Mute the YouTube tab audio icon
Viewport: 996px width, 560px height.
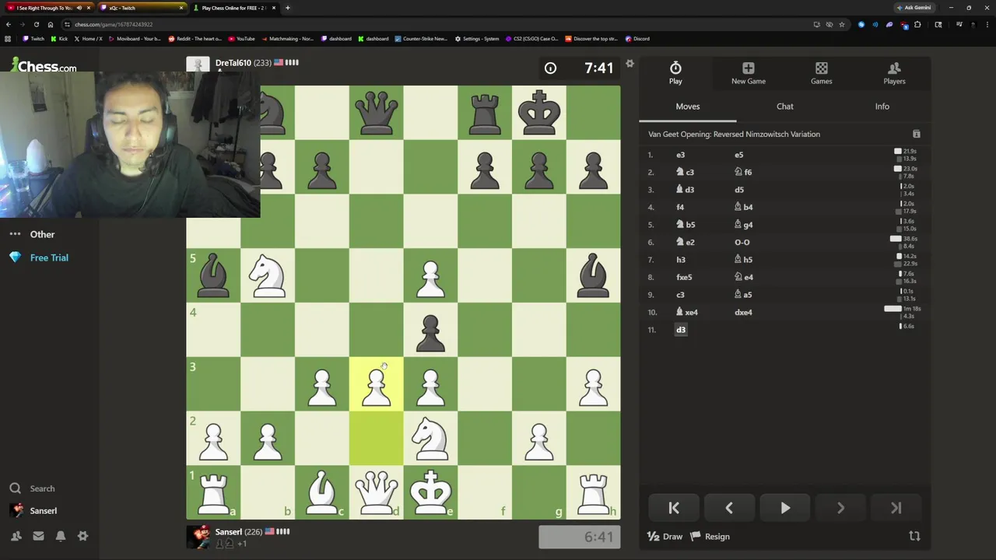point(79,8)
